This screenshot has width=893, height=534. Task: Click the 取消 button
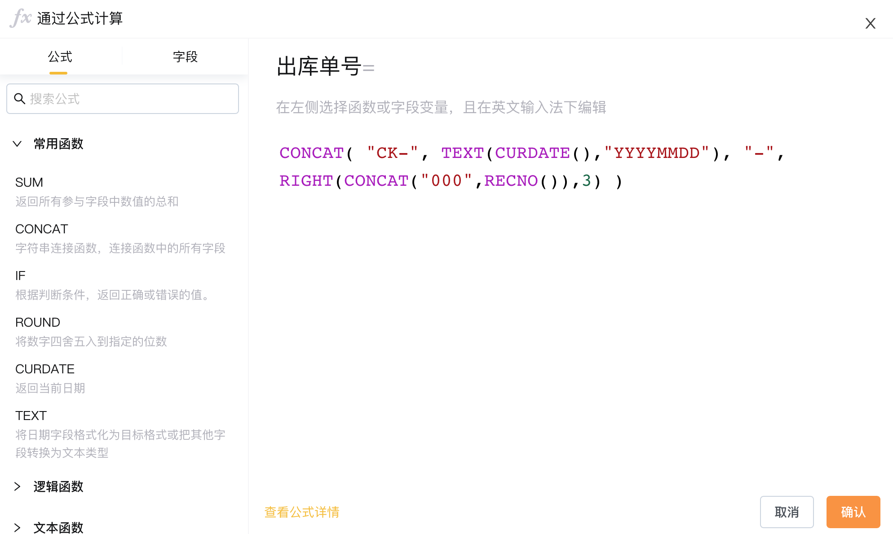787,512
